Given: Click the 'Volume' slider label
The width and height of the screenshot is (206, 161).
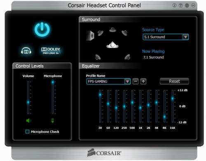Looking at the screenshot, I should click(28, 76).
